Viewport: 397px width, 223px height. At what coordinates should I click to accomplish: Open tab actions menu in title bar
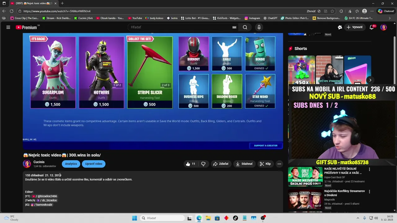pyautogui.click(x=4, y=3)
